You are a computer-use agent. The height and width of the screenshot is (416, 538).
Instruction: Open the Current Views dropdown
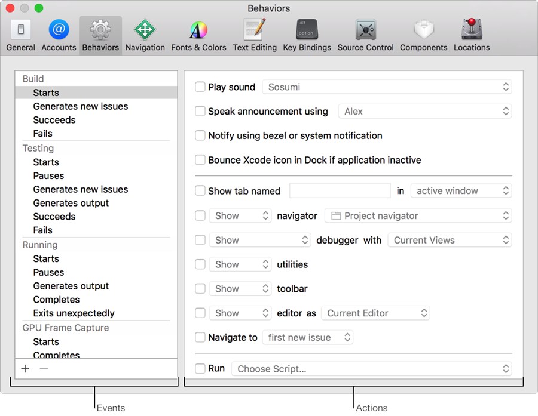[450, 240]
